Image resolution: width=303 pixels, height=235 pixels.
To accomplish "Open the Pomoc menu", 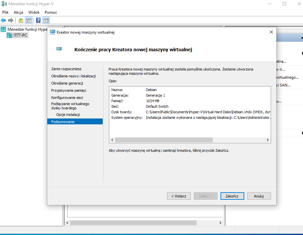I will pyautogui.click(x=51, y=12).
